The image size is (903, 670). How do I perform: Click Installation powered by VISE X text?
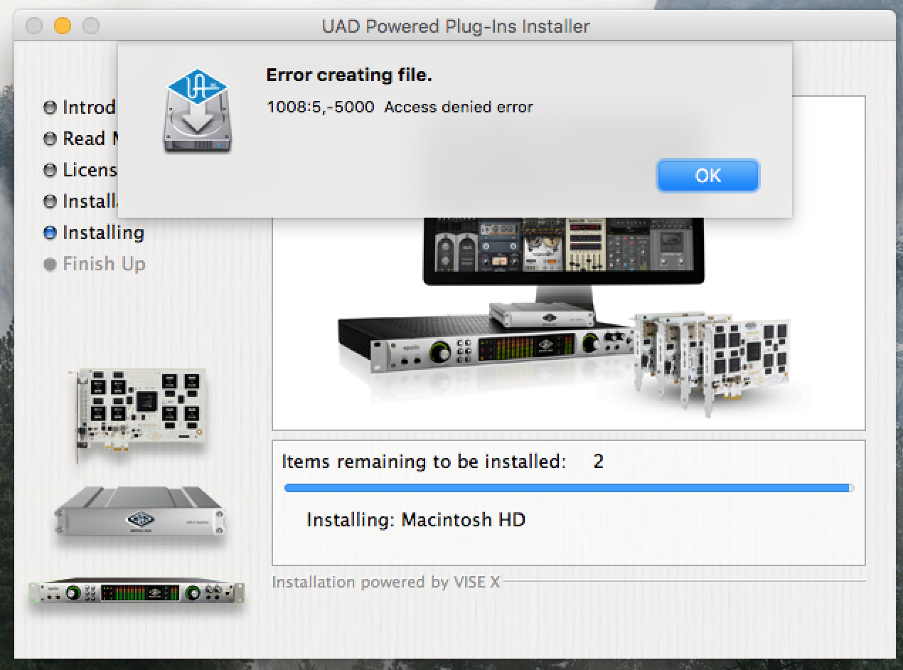(386, 582)
